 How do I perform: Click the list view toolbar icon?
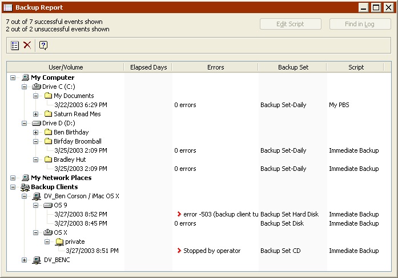[15, 46]
